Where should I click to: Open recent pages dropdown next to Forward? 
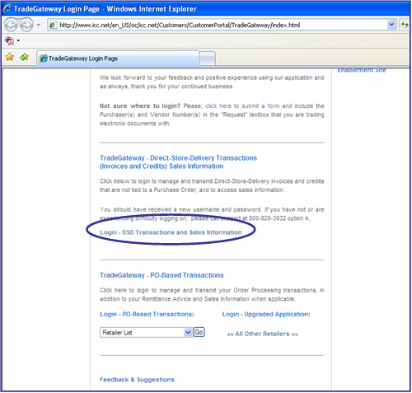pyautogui.click(x=39, y=25)
